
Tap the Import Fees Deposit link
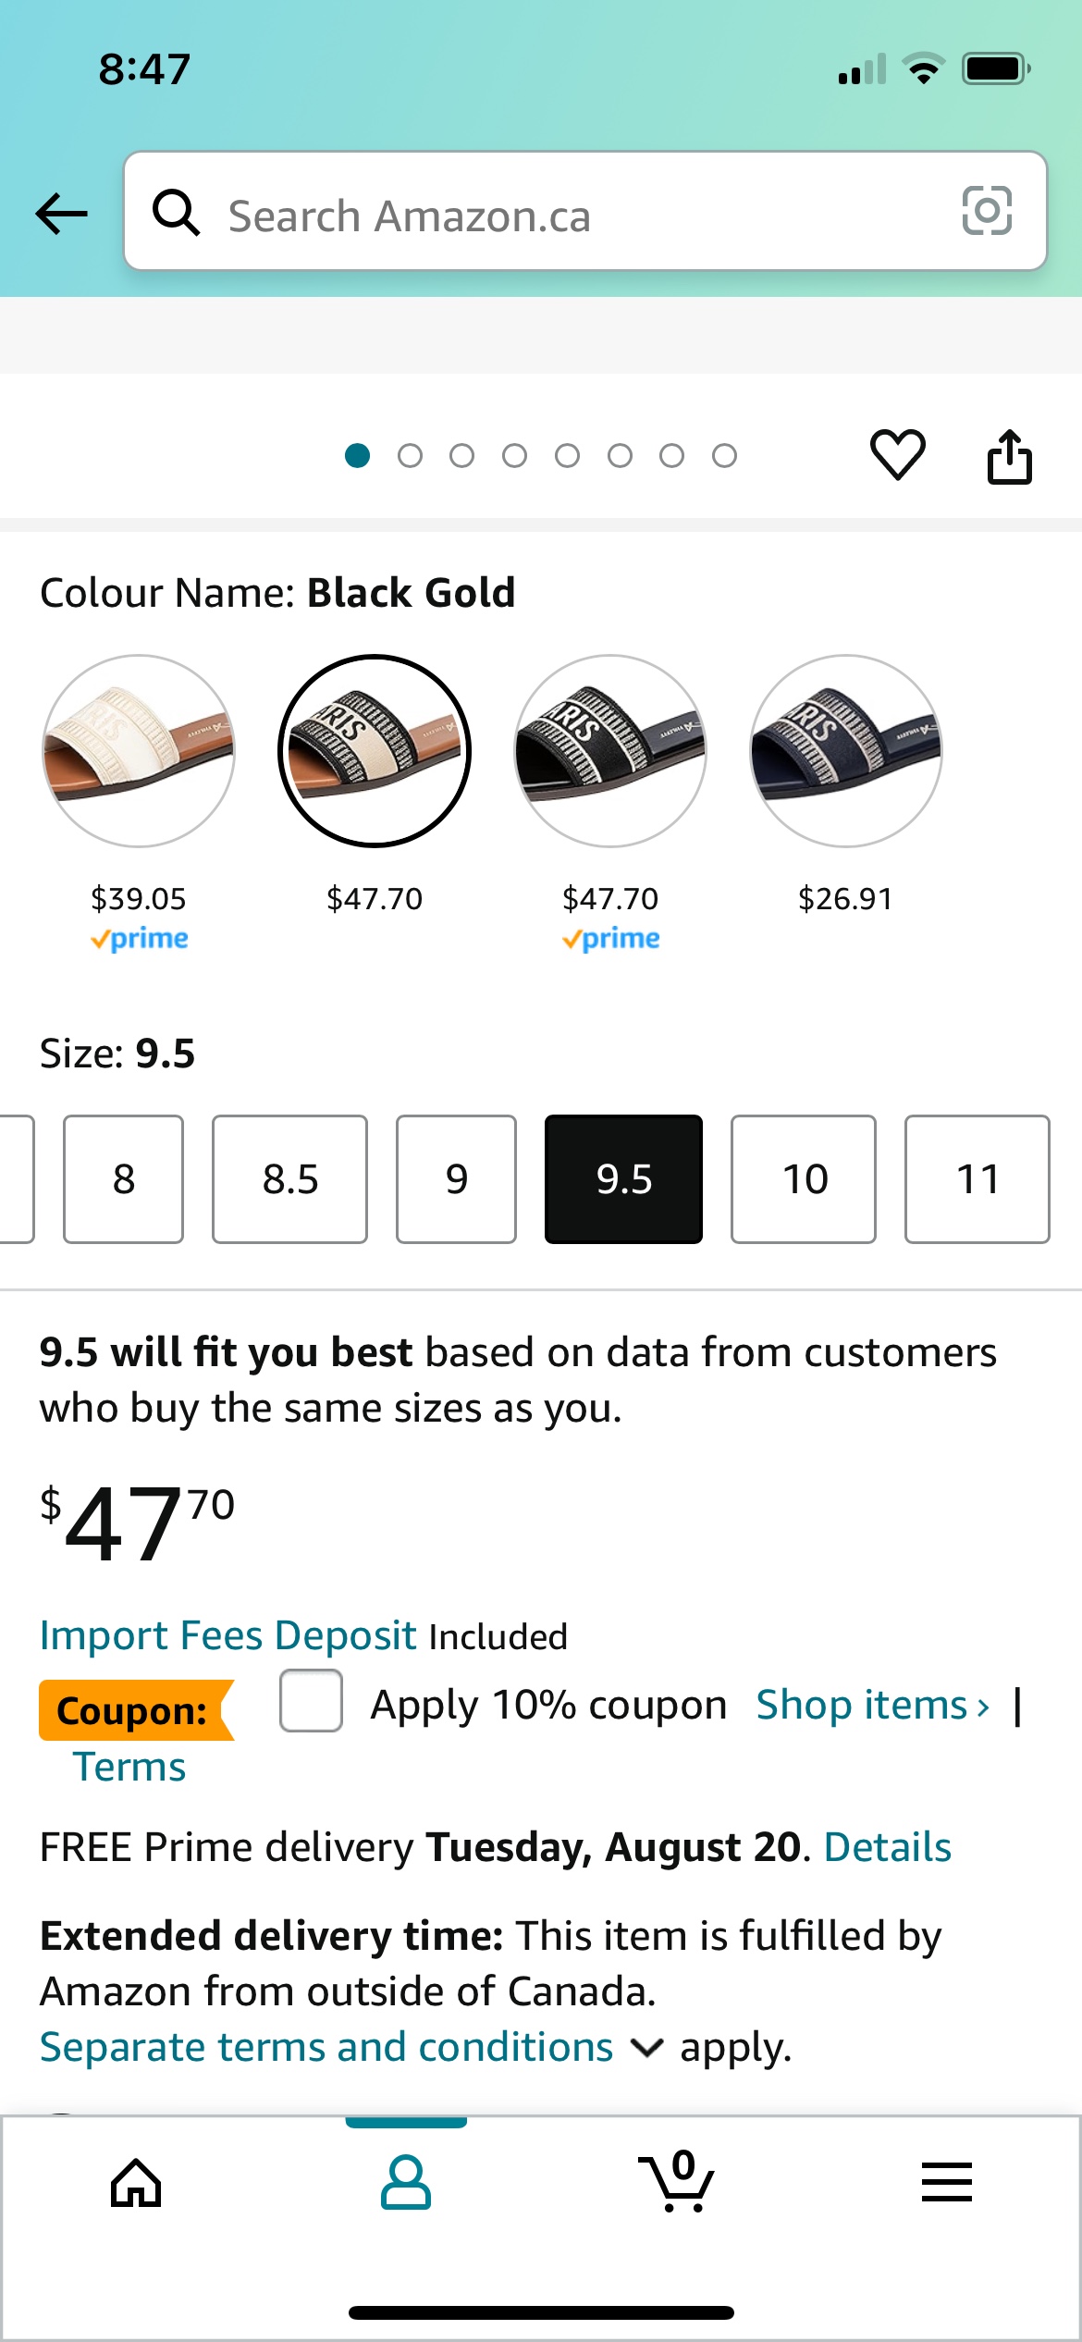tap(227, 1635)
